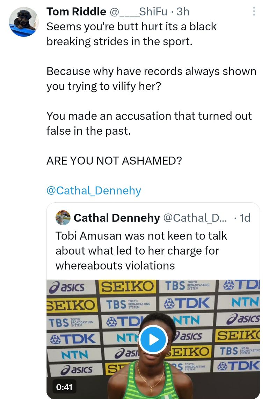Click the yellow SEIKO logo at video top
269x399 pixels.
click(128, 287)
